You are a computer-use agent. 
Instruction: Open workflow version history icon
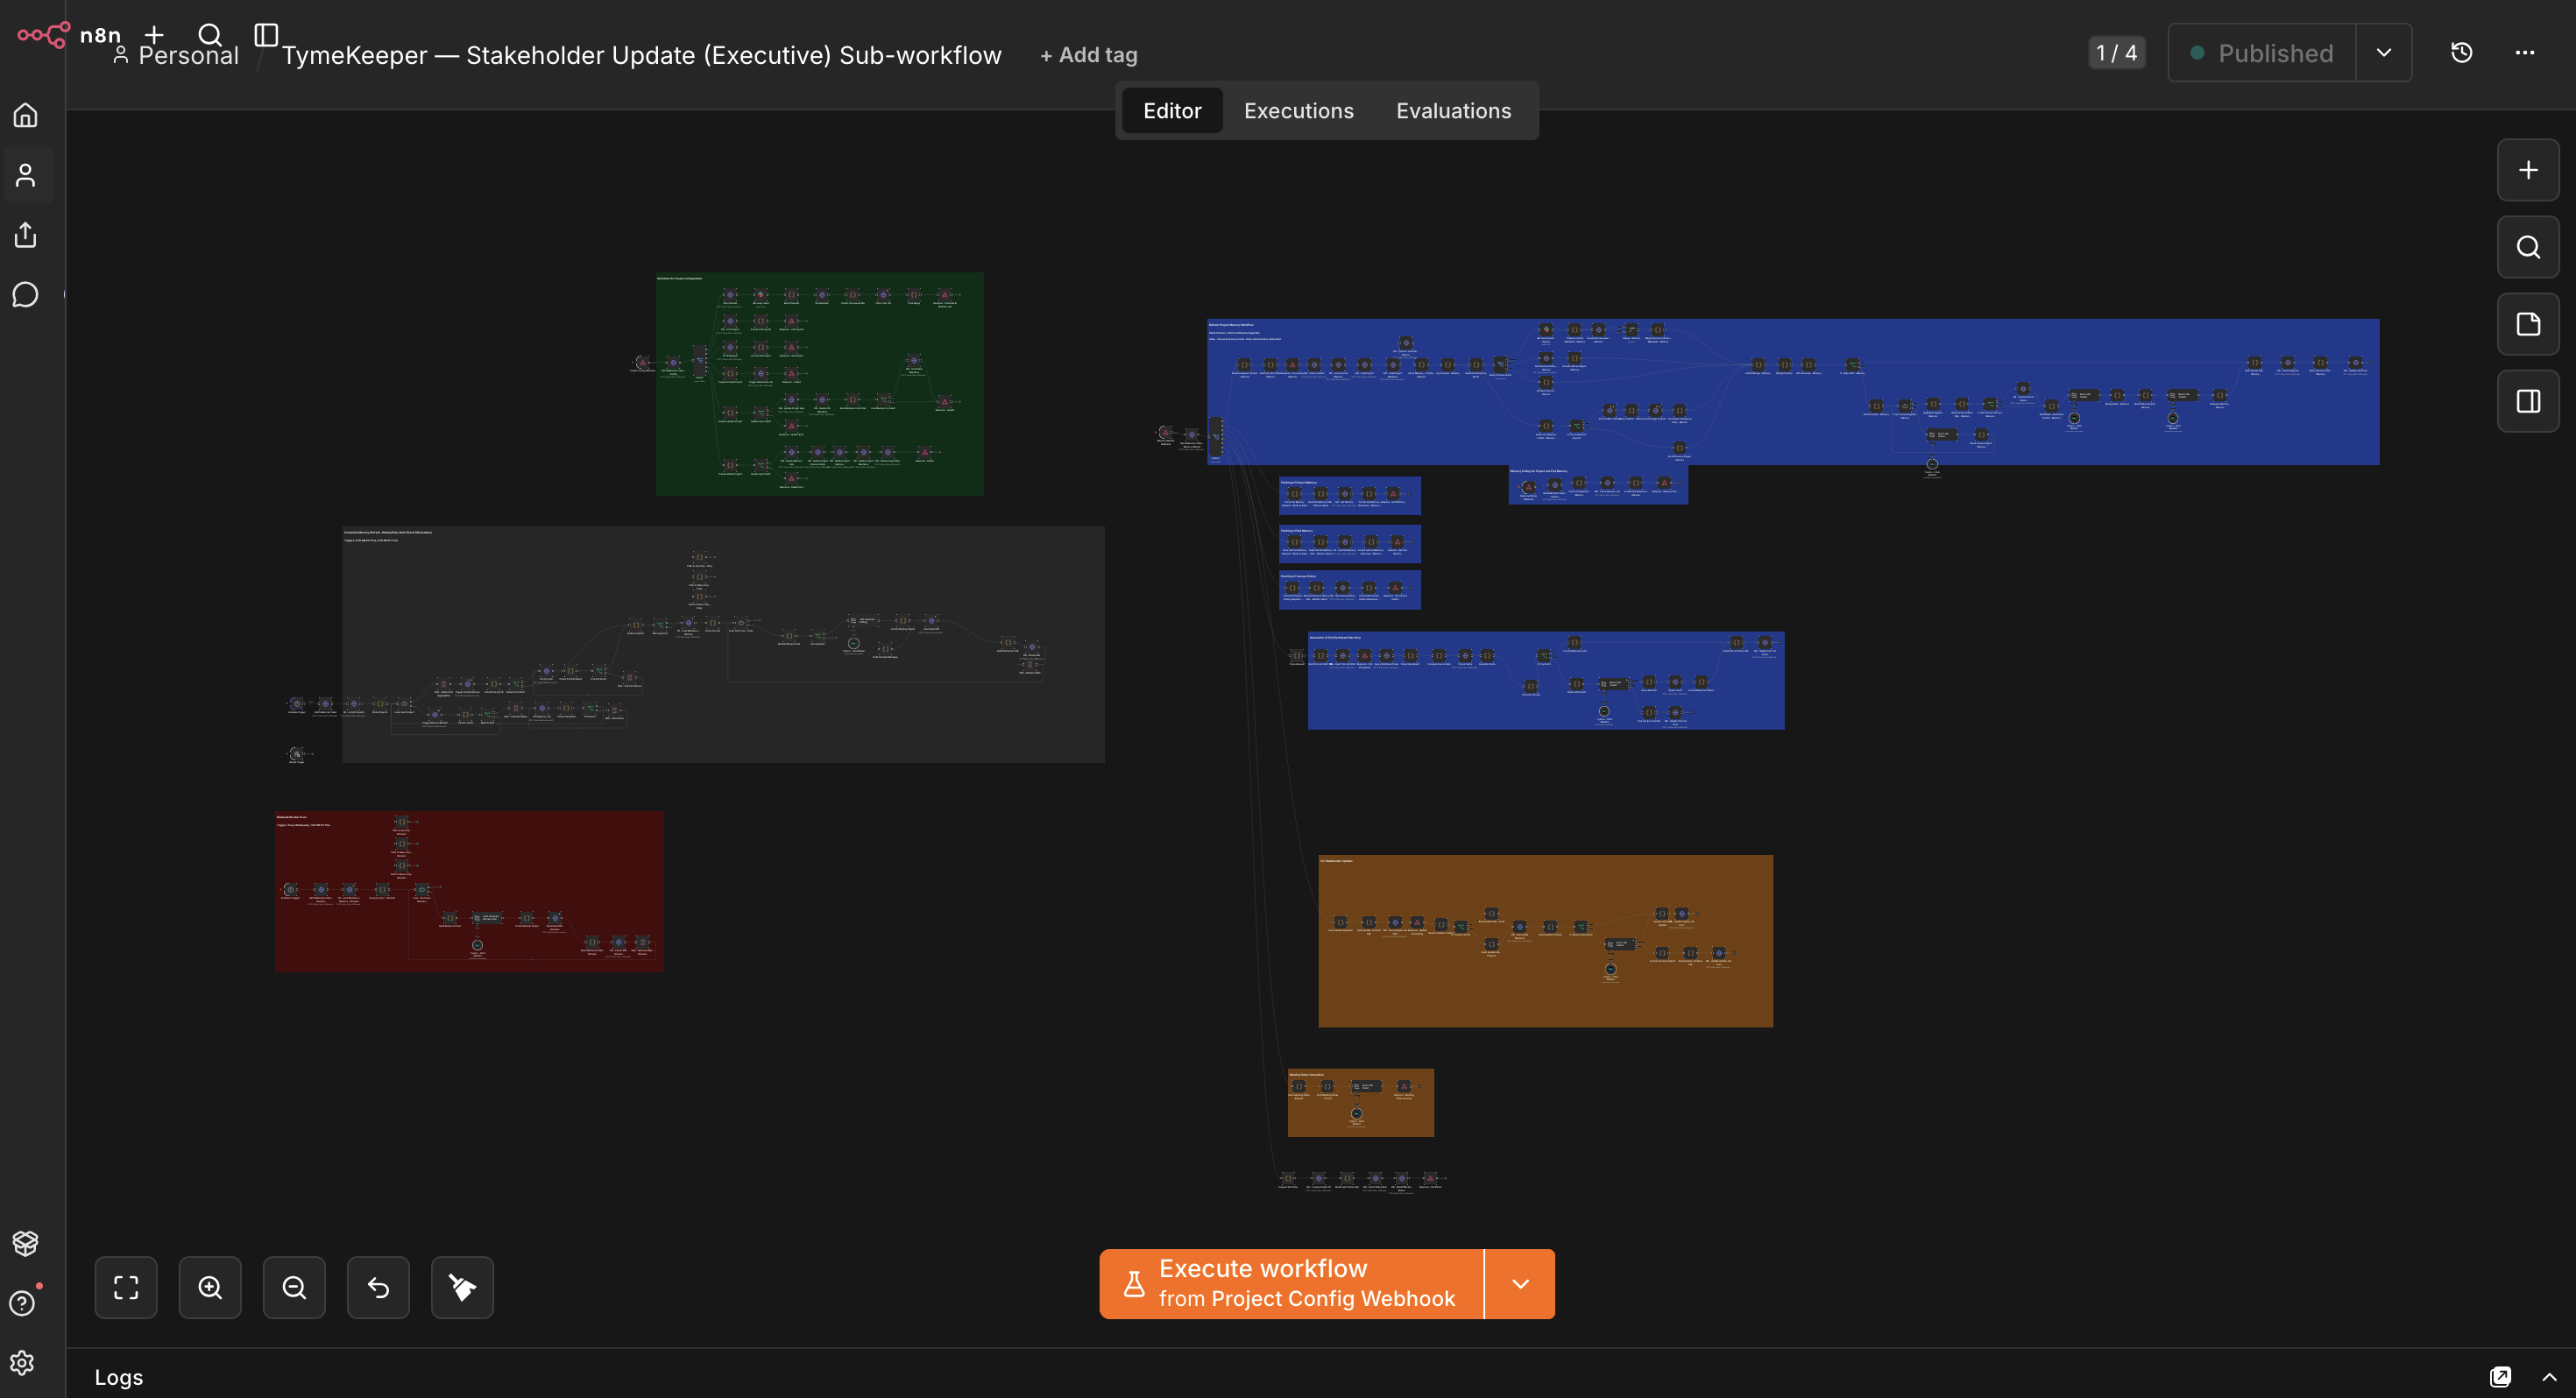[x=2462, y=53]
